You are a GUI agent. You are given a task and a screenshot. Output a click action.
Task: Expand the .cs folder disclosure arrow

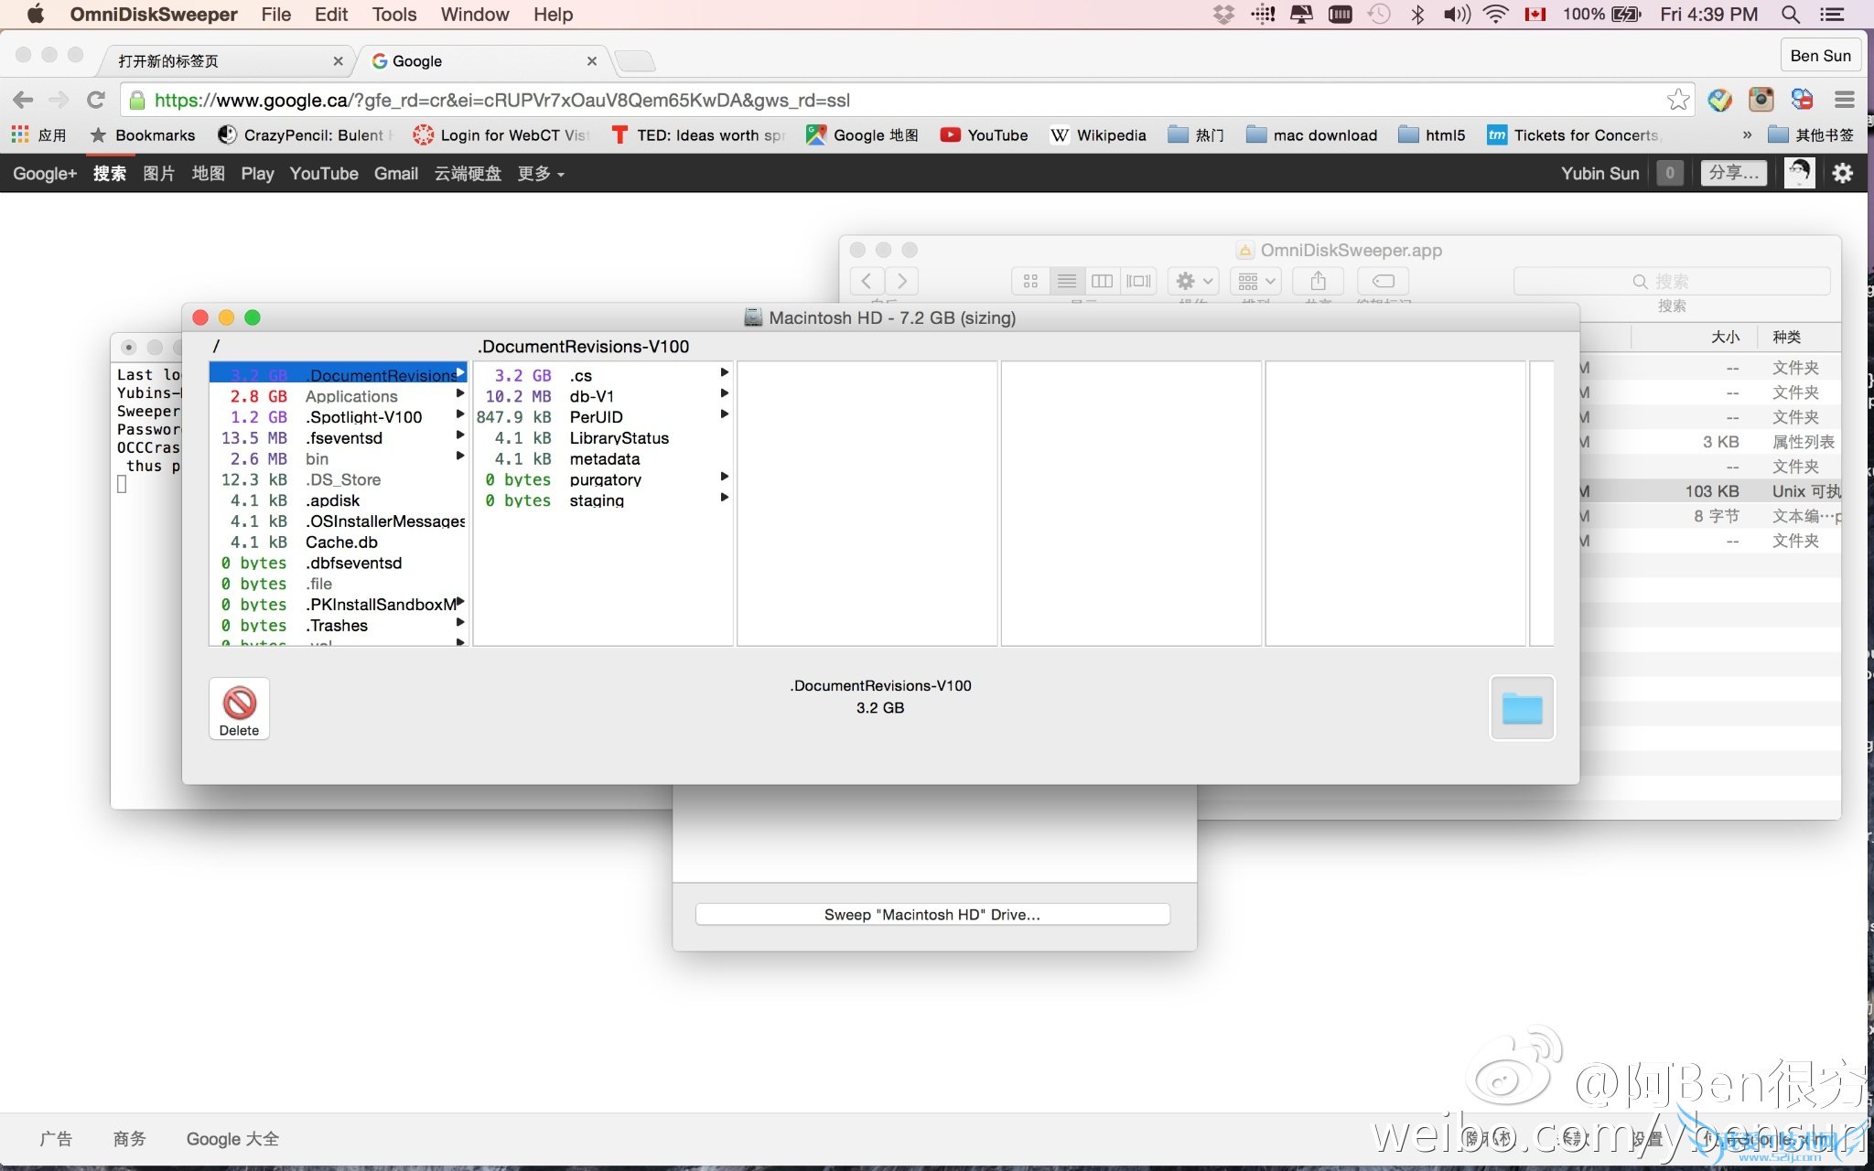pyautogui.click(x=724, y=373)
